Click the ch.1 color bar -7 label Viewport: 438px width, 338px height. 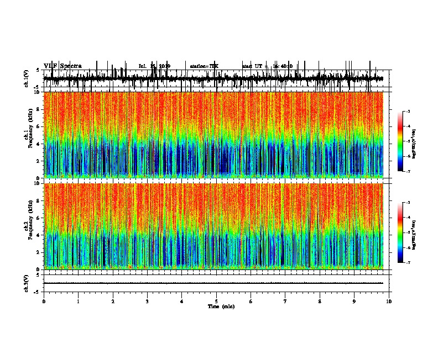(408, 171)
